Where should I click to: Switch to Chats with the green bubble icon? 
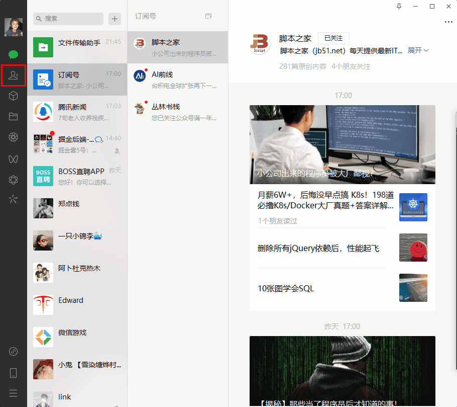14,54
